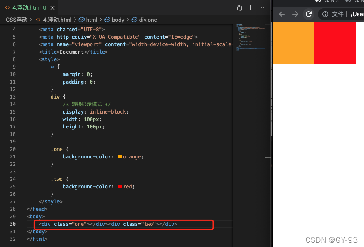
Task: Click the site info icon in address bar
Action: click(325, 14)
